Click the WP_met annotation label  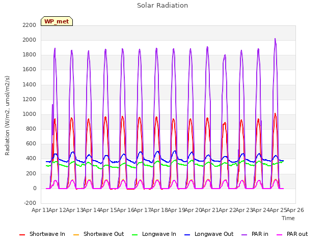[x=57, y=21]
